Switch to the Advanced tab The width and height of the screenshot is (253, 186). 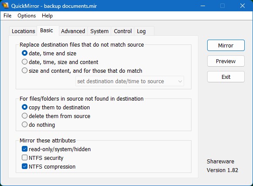pyautogui.click(x=73, y=31)
